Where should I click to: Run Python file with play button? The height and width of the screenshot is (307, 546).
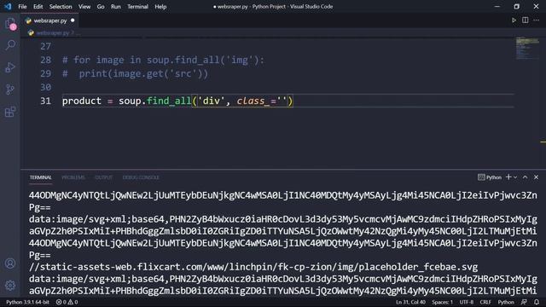(514, 20)
